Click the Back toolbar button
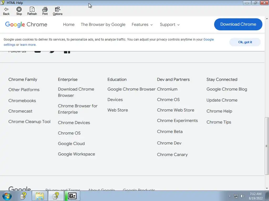 6,11
